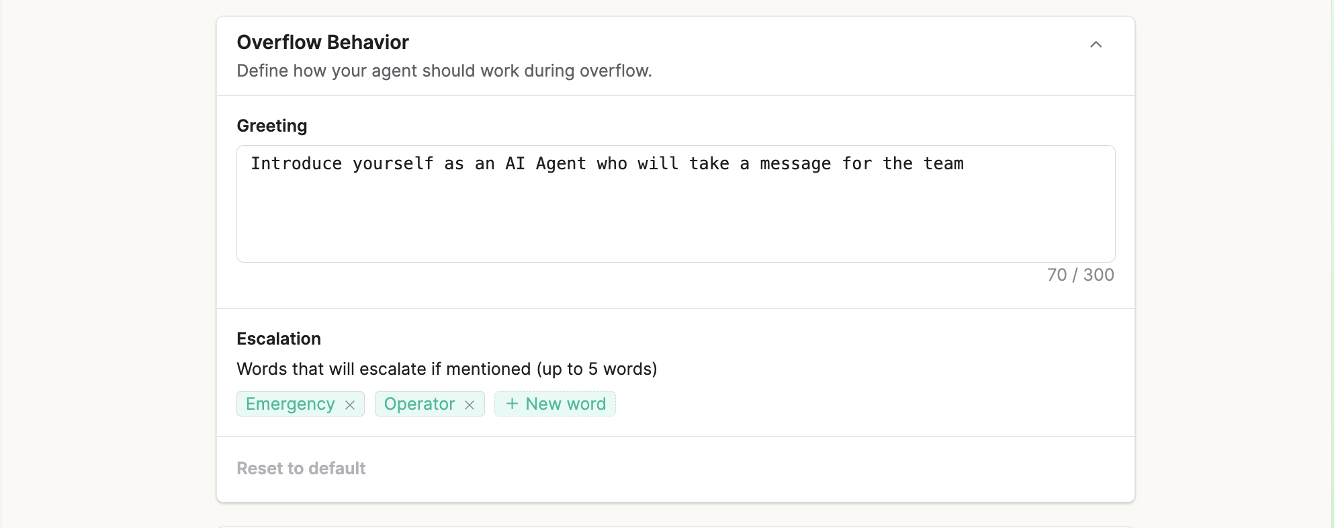Viewport: 1334px width, 528px height.
Task: Remove the Operator escalation word
Action: click(x=470, y=404)
